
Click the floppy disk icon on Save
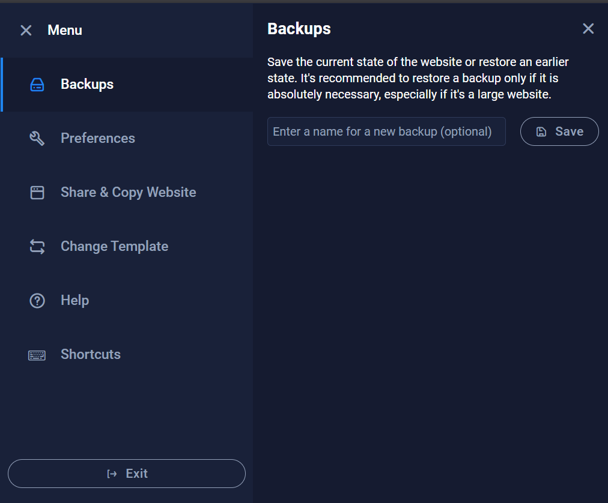point(541,132)
